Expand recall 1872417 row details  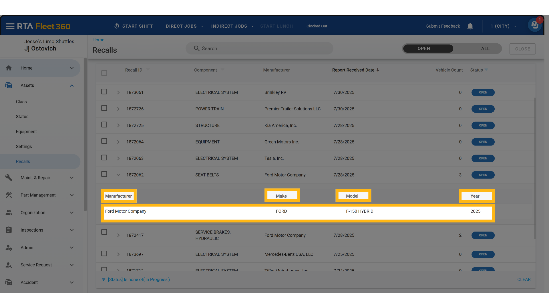click(x=118, y=235)
